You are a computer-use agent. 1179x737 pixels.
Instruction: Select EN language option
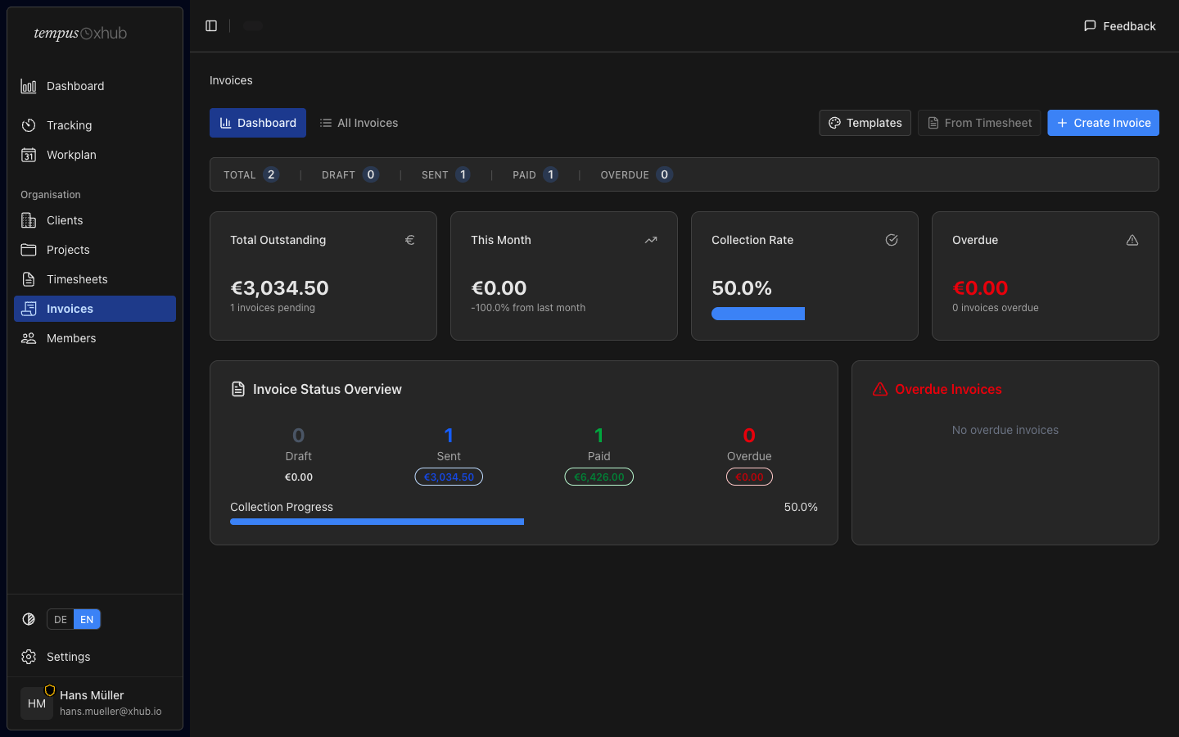click(x=87, y=620)
